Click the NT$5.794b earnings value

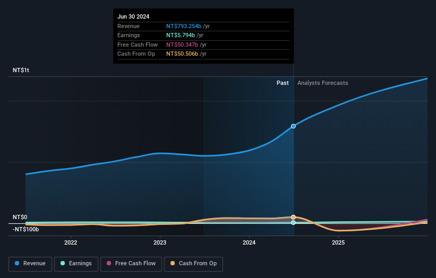tap(181, 35)
